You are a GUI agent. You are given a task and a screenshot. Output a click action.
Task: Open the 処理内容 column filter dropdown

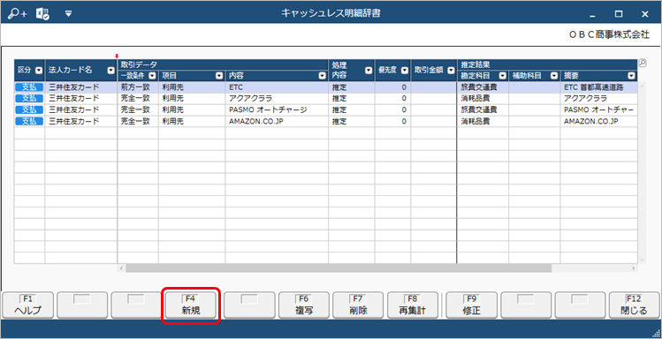point(369,71)
